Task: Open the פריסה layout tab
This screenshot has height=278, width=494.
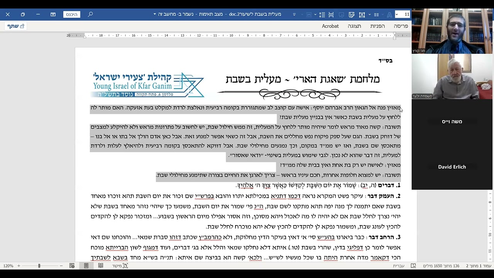Action: 401,26
